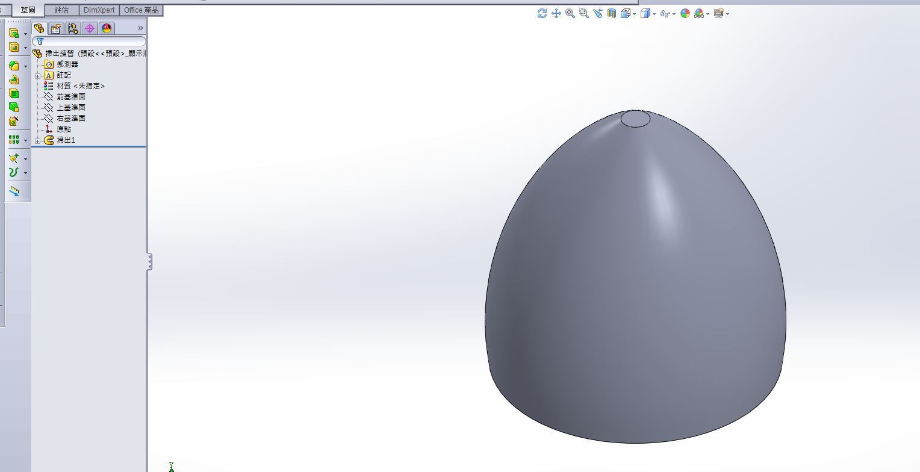Image resolution: width=920 pixels, height=472 pixels.
Task: Select the Linear Pattern tool
Action: pyautogui.click(x=14, y=140)
